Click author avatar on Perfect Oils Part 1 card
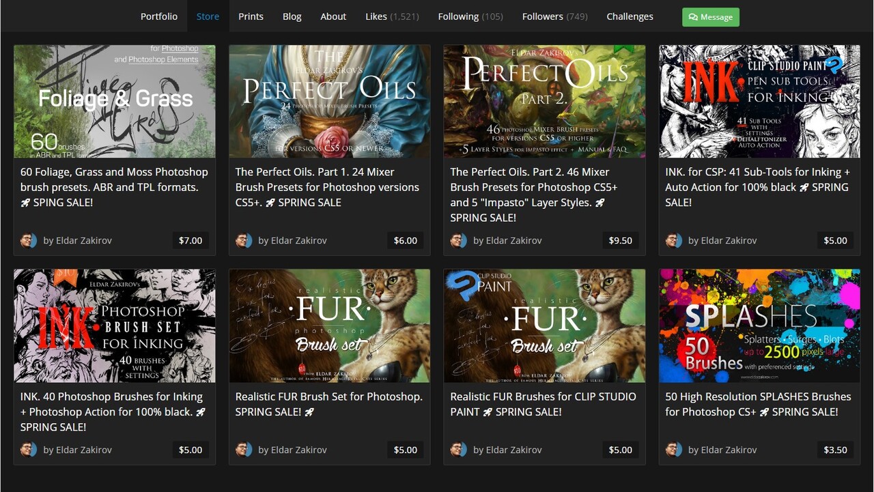This screenshot has width=874, height=492. pos(244,240)
